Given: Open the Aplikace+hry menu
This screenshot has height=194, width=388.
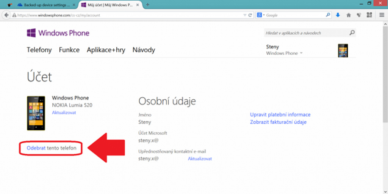Looking at the screenshot, I should point(106,50).
